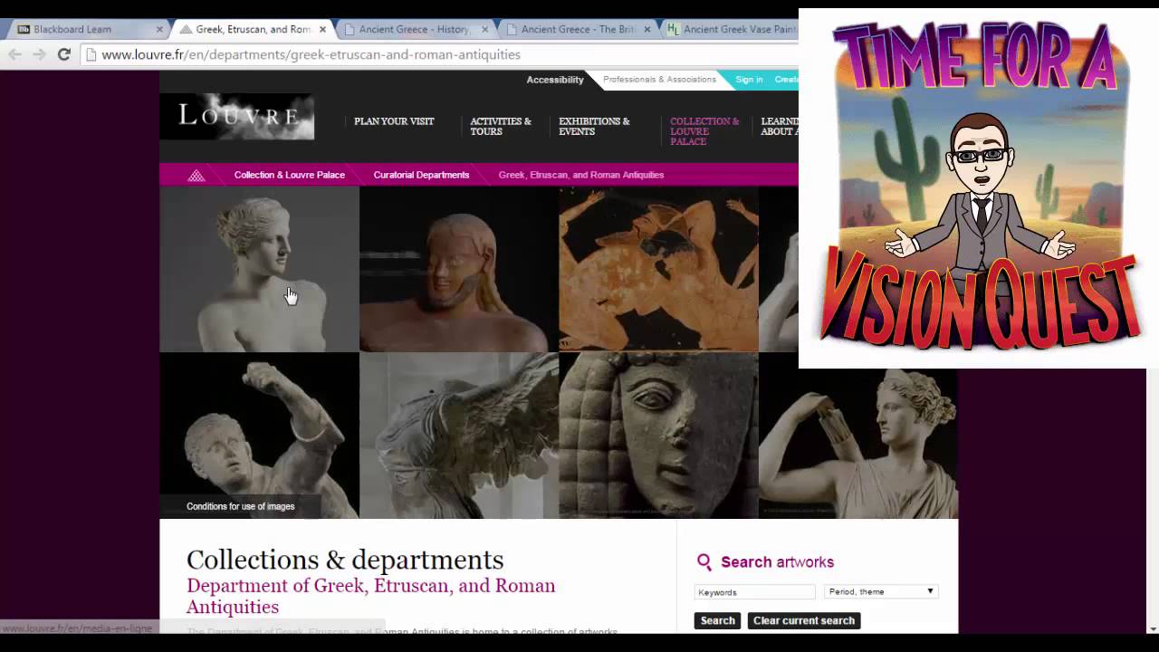
Task: Click the scrollbar down arrow
Action: click(x=1152, y=628)
